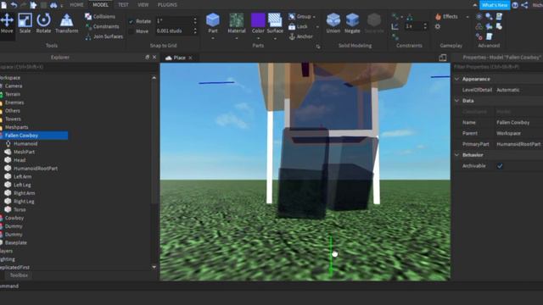Select the Humanoid item in Explorer
Viewport: 543px width, 305px height.
pyautogui.click(x=25, y=143)
